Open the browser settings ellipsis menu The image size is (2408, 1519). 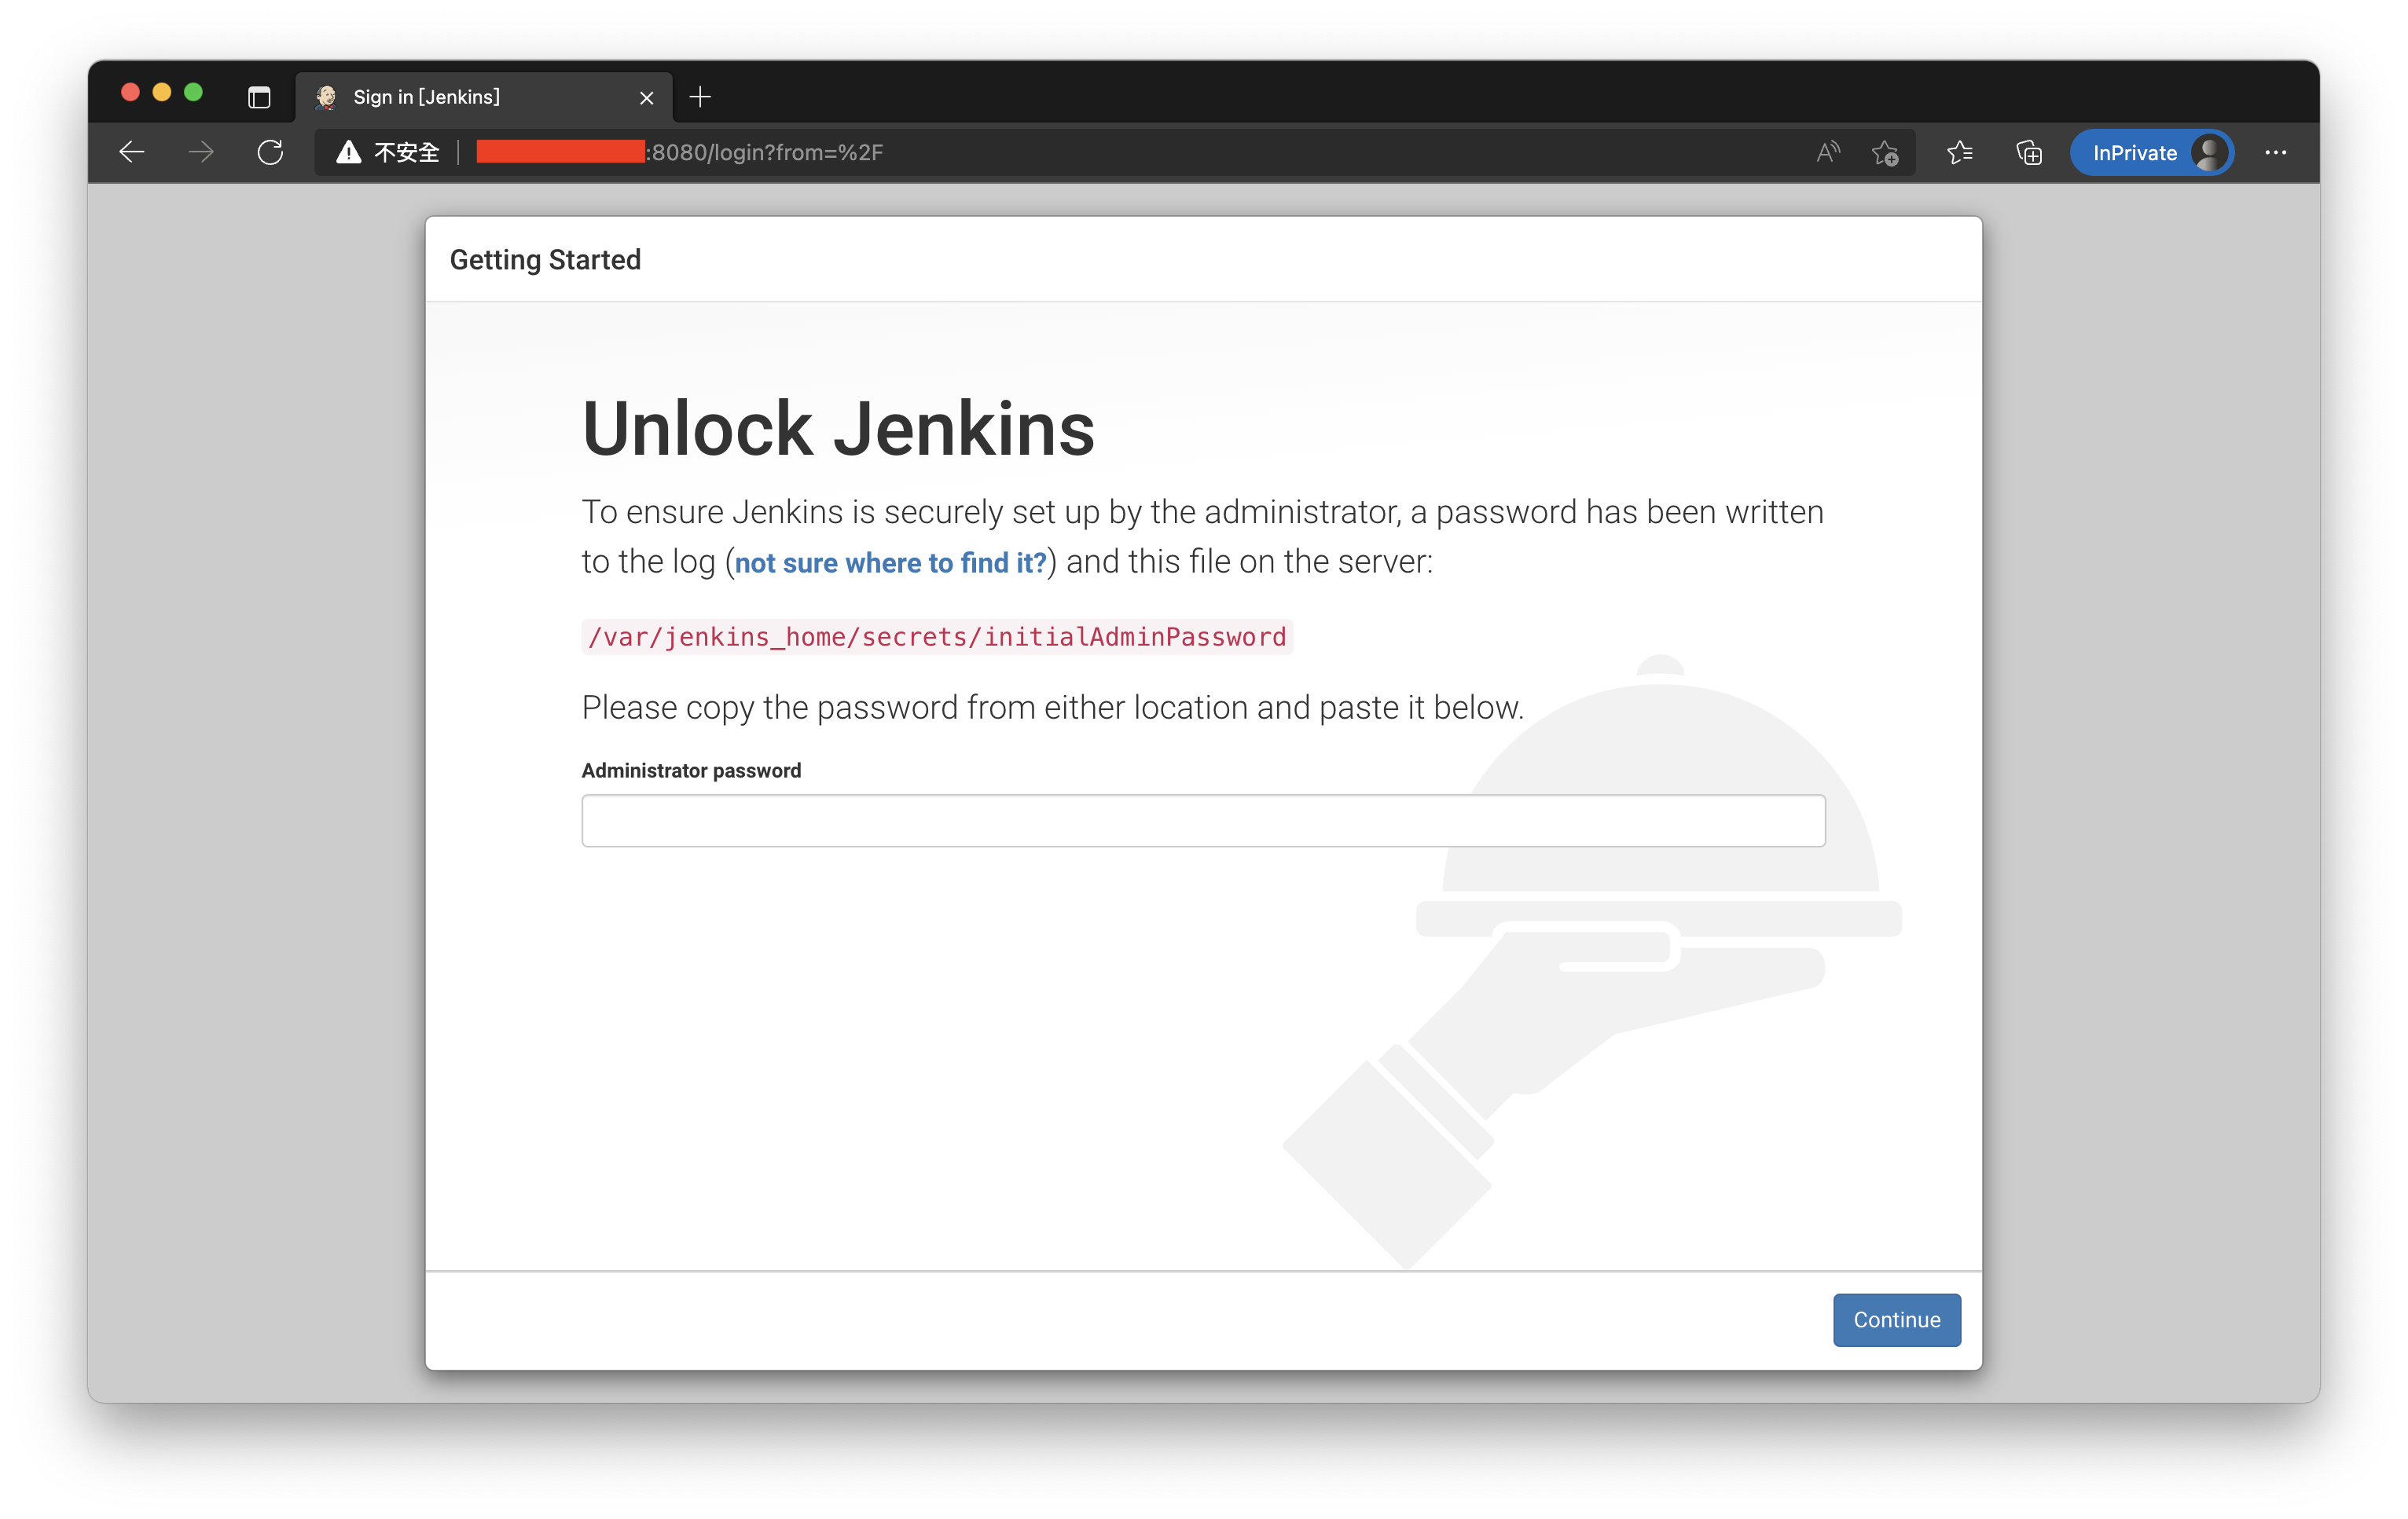tap(2276, 152)
